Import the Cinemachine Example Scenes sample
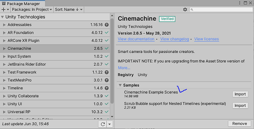254x129 pixels. pos(240,94)
